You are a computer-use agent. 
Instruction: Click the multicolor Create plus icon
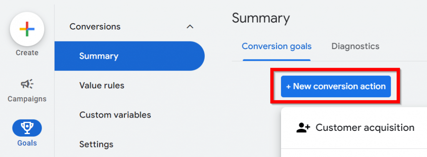point(27,29)
